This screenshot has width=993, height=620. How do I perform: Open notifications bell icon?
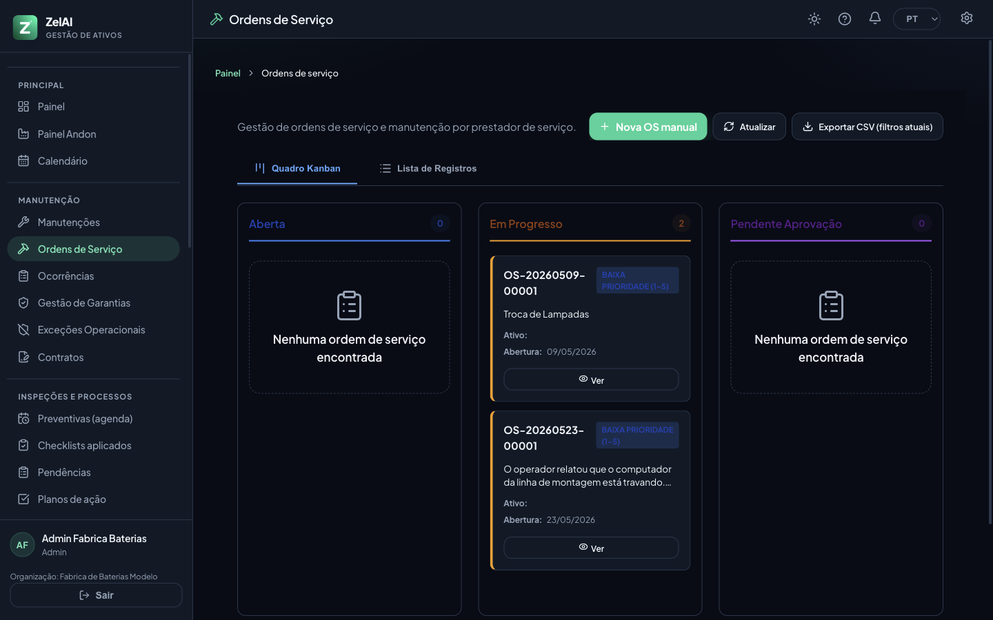(875, 19)
